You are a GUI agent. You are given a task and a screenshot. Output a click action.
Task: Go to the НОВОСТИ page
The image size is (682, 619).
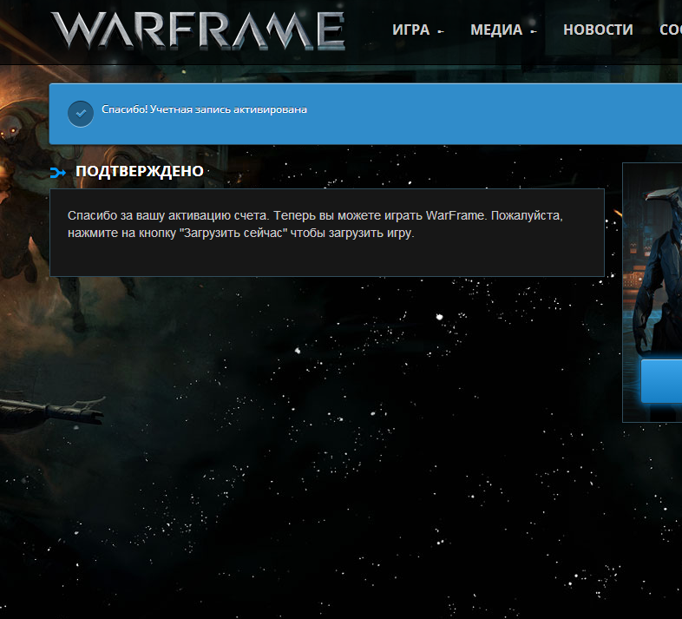pos(598,30)
